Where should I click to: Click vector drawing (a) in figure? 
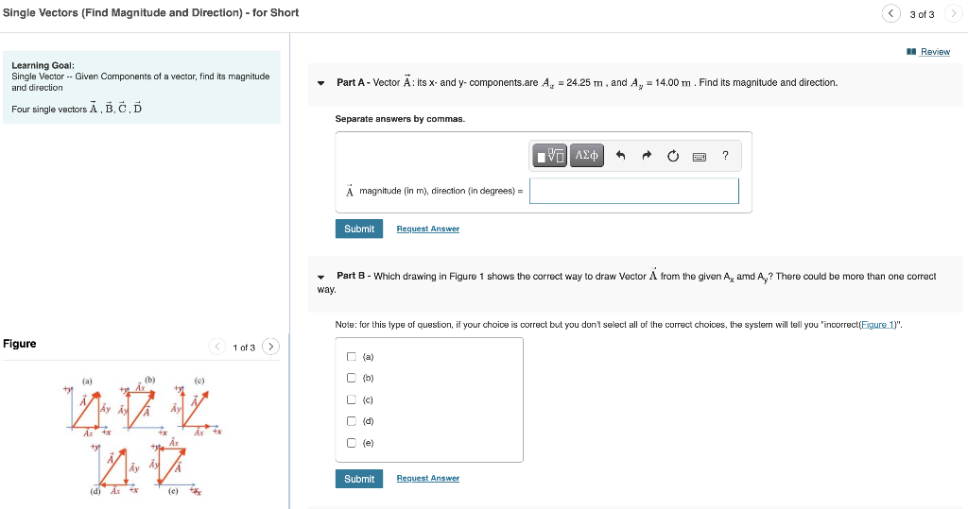(88, 407)
